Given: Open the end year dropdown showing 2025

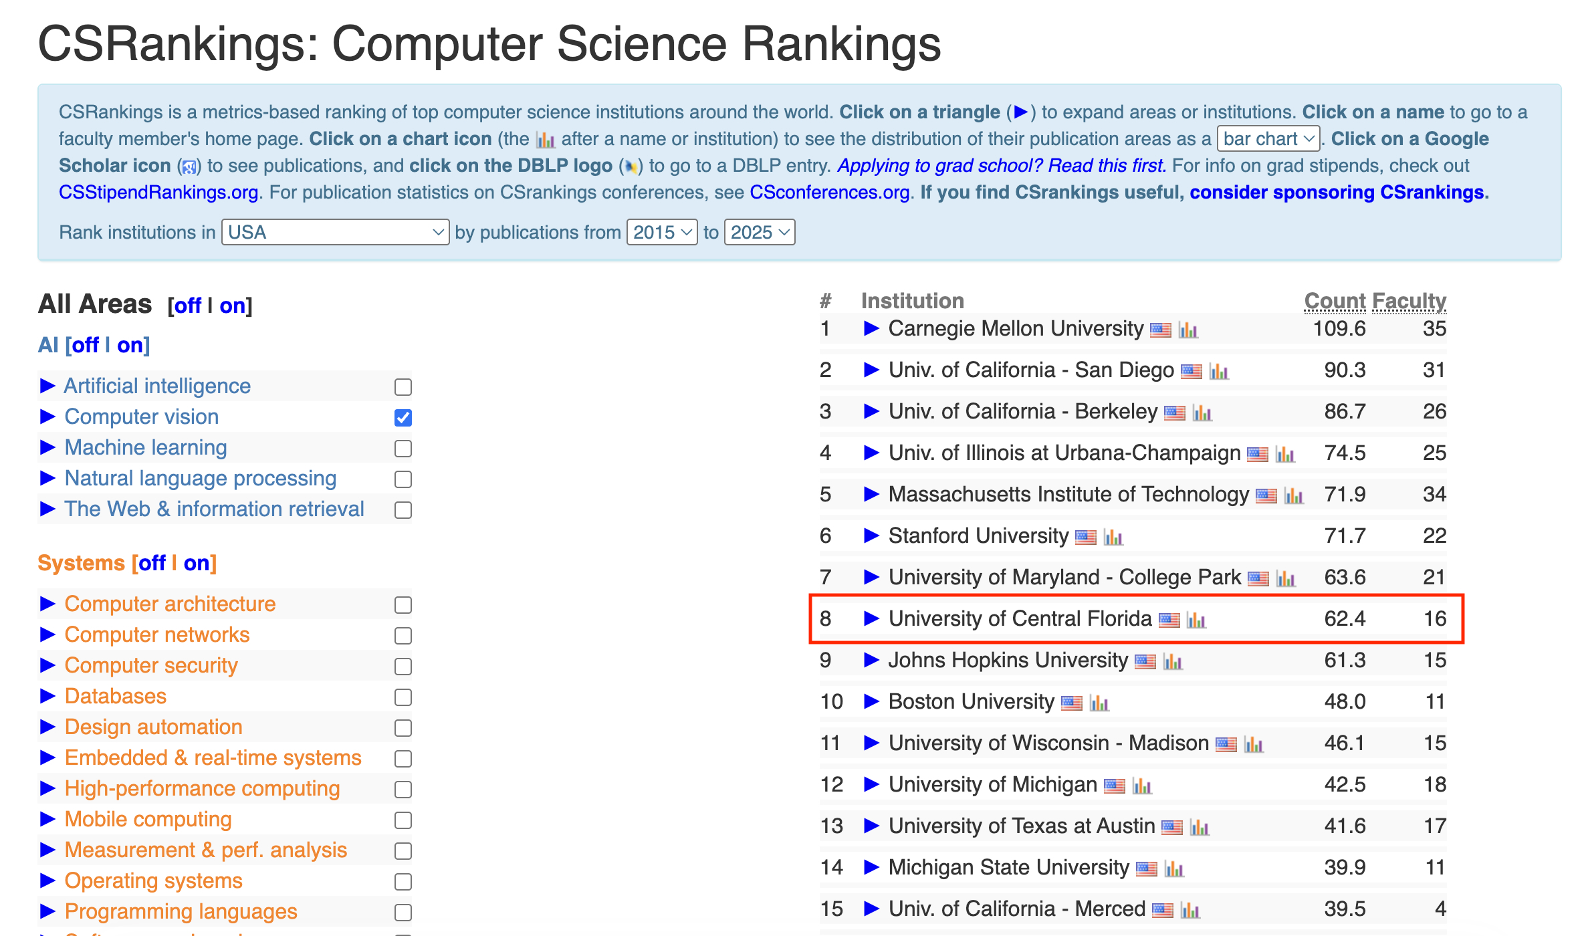Looking at the screenshot, I should [x=760, y=232].
